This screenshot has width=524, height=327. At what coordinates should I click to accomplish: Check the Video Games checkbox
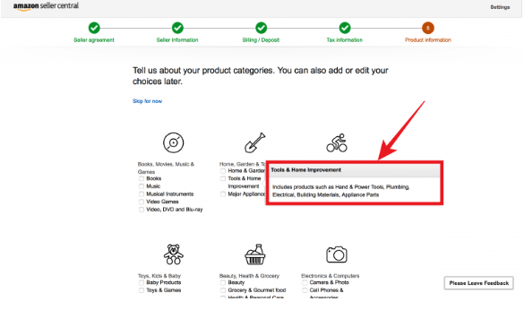point(142,202)
